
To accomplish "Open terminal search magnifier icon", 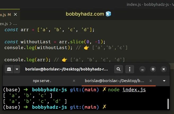I will [x=119, y=69].
